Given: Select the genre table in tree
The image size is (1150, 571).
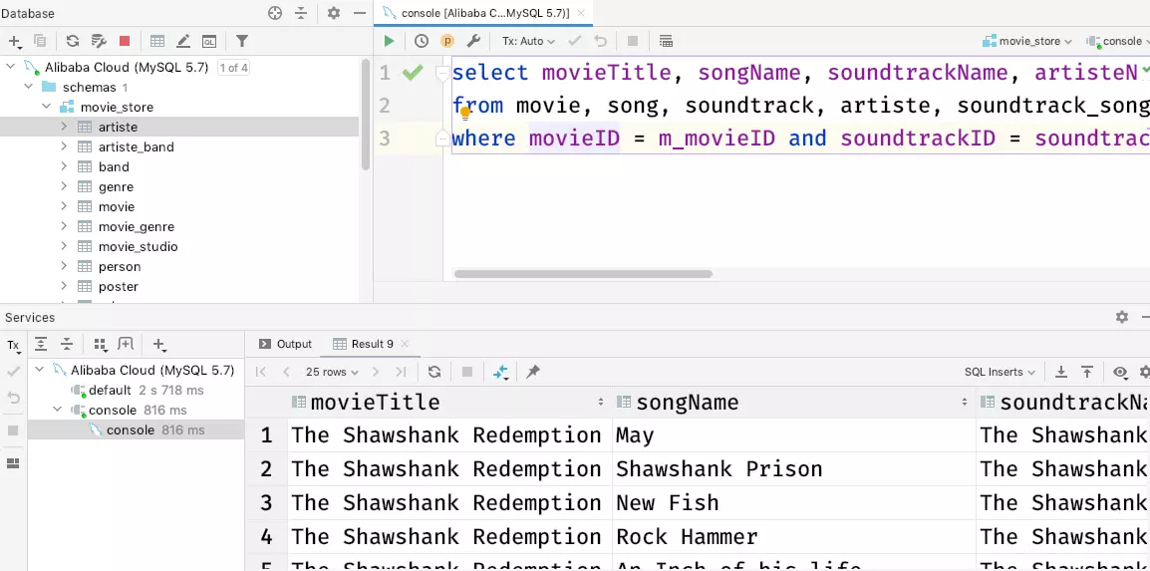Looking at the screenshot, I should coord(117,186).
